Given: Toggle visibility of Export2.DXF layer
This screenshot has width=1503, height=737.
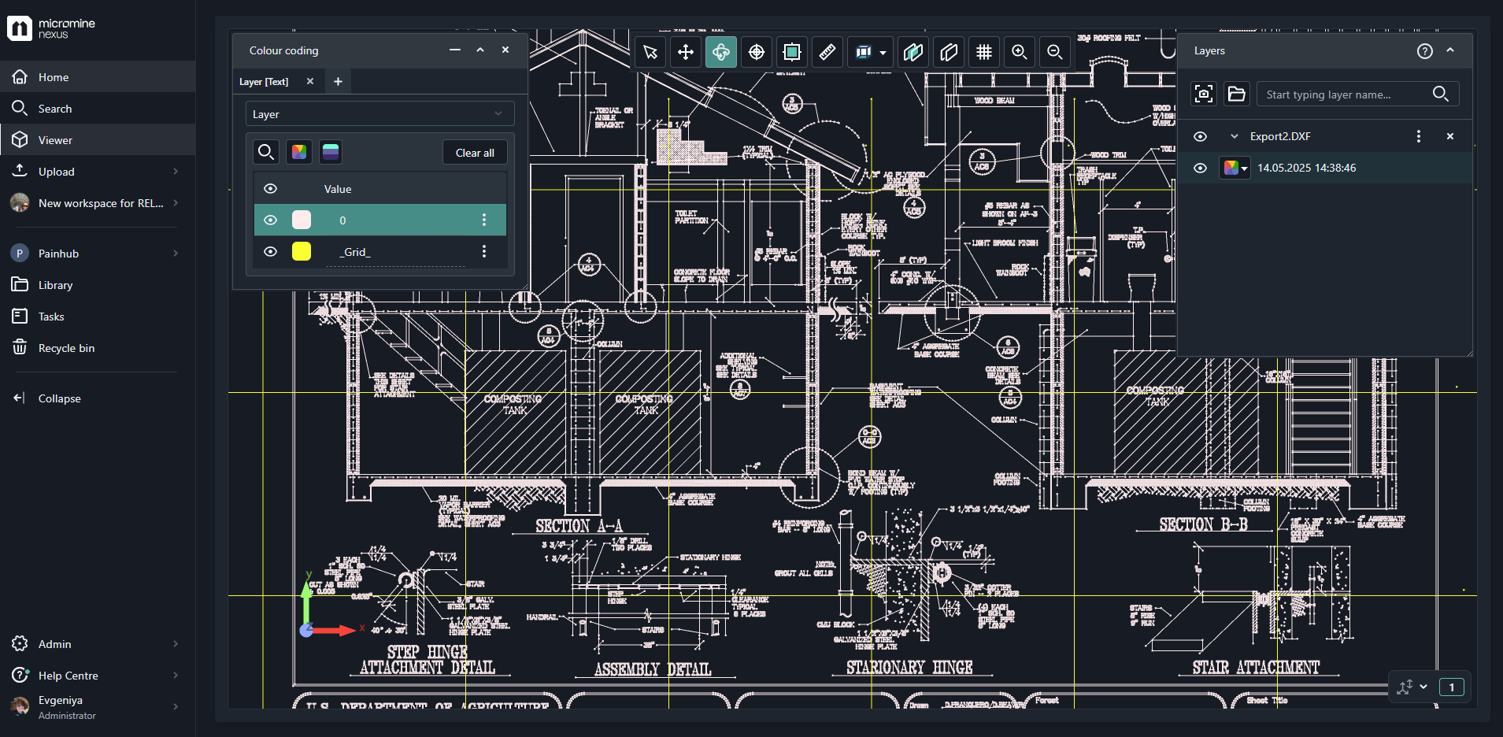Looking at the screenshot, I should pyautogui.click(x=1200, y=136).
